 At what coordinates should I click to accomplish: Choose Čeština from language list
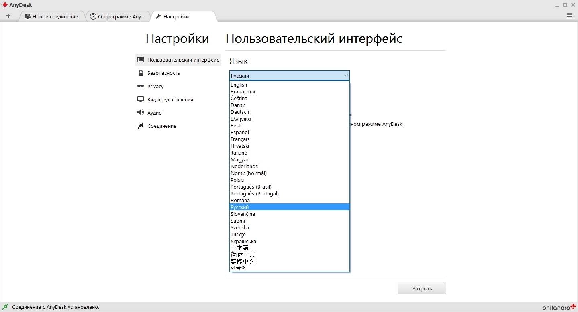coord(290,98)
